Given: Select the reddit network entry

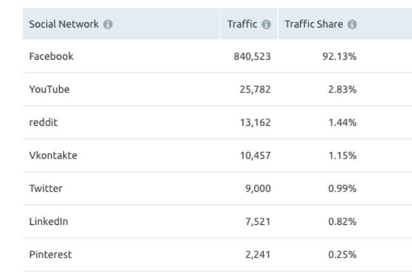Looking at the screenshot, I should (x=43, y=122).
